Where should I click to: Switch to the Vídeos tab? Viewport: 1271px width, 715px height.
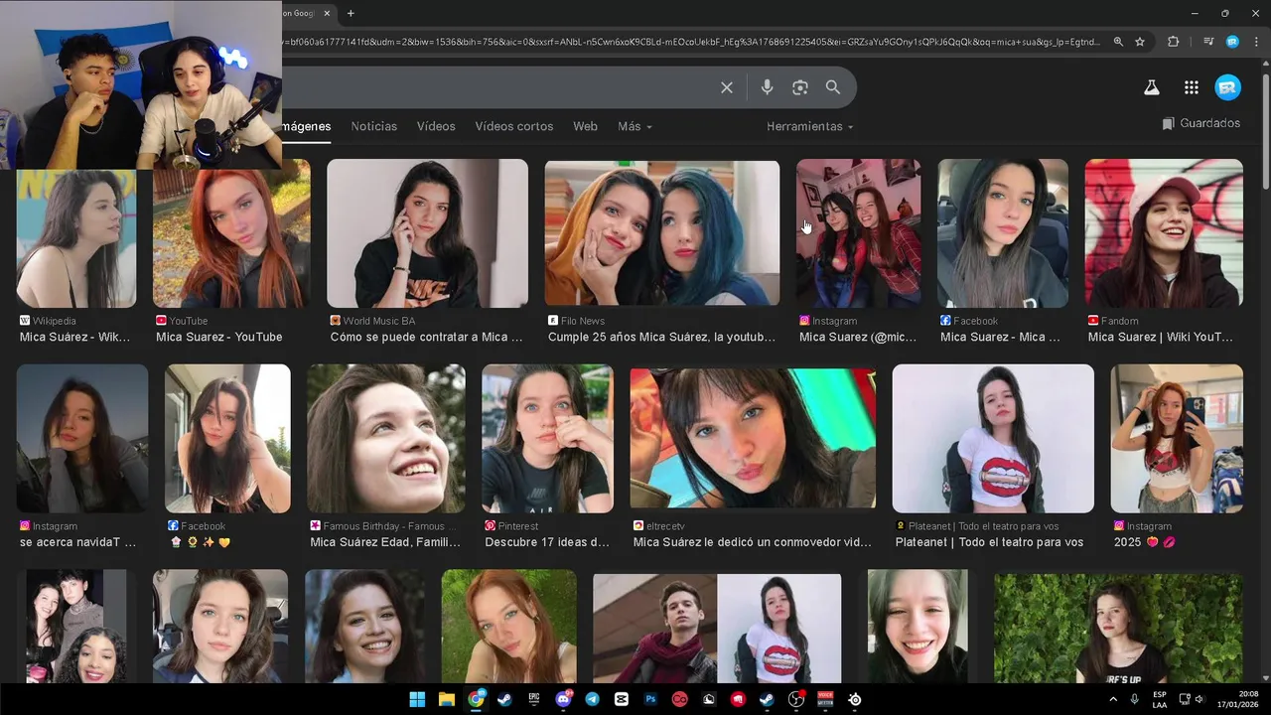[x=436, y=126]
